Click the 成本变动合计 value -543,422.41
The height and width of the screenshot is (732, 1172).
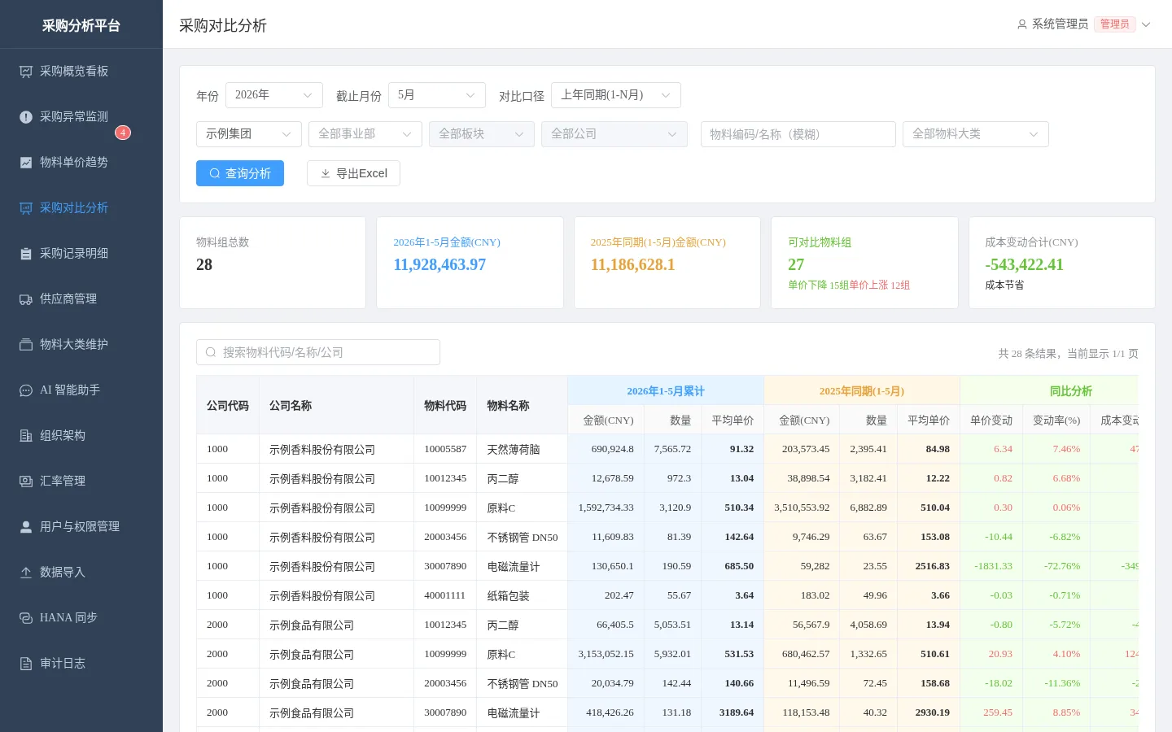click(x=1024, y=264)
